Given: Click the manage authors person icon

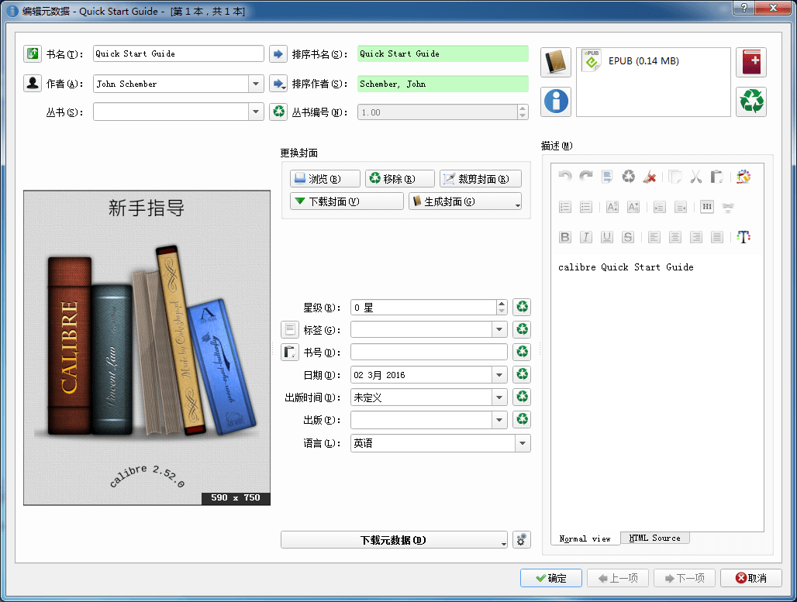Looking at the screenshot, I should (x=33, y=84).
